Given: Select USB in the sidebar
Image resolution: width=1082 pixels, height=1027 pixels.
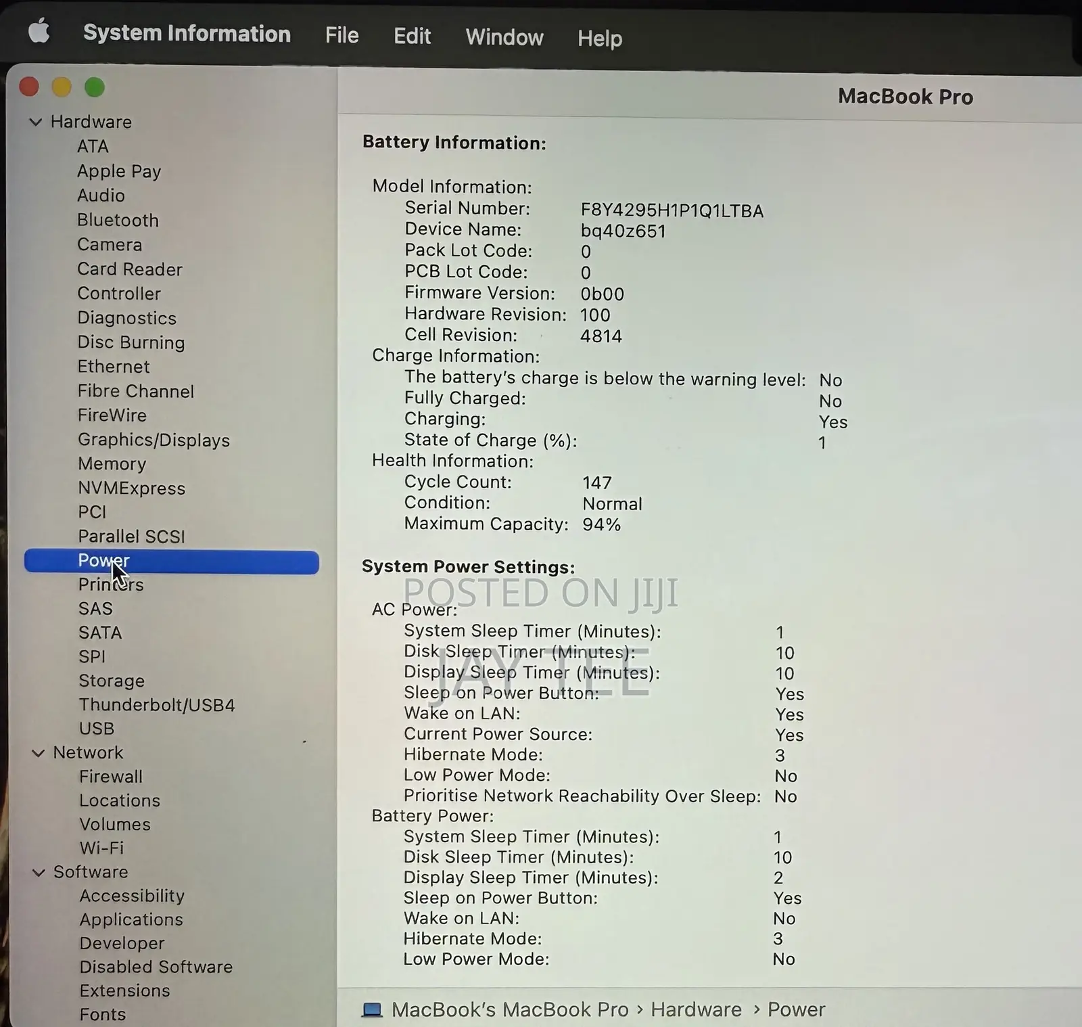Looking at the screenshot, I should 97,729.
